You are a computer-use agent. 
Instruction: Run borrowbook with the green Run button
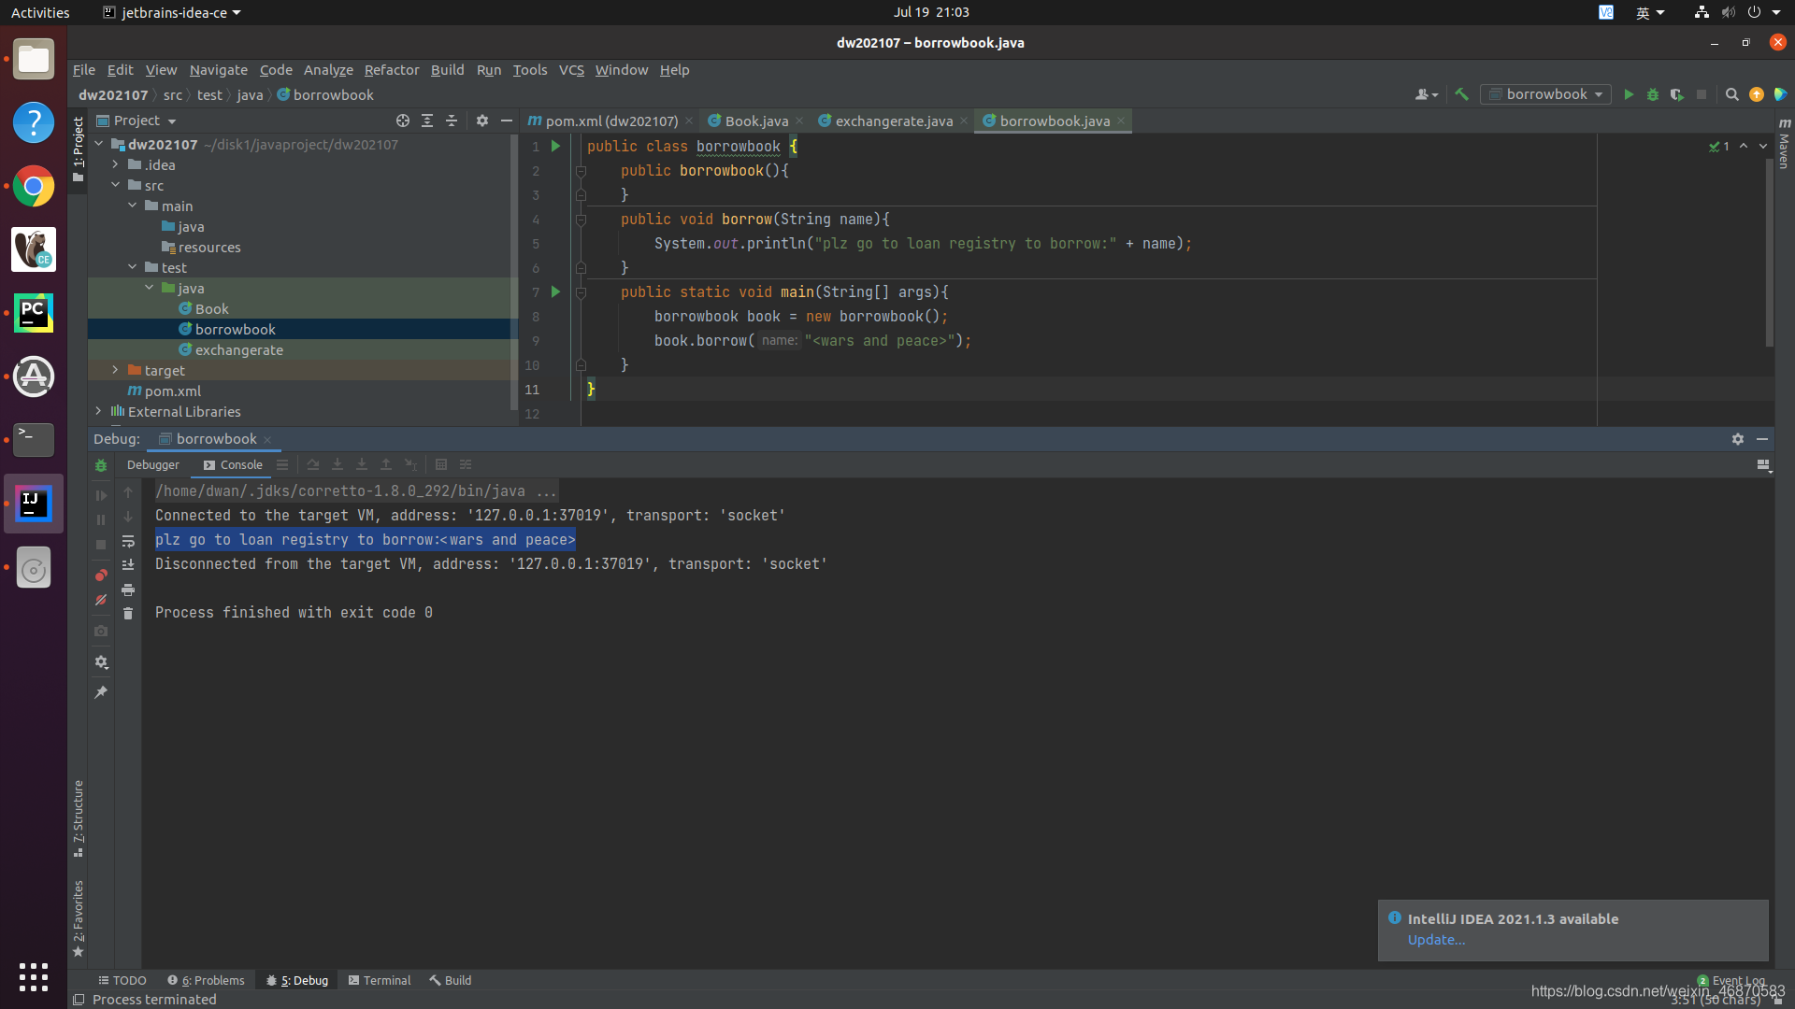pos(1629,94)
